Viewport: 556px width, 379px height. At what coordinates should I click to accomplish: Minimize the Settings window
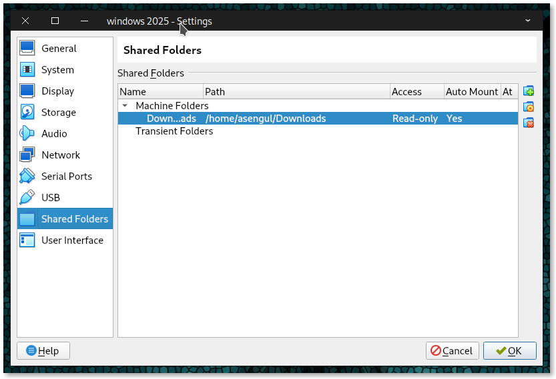(x=84, y=21)
